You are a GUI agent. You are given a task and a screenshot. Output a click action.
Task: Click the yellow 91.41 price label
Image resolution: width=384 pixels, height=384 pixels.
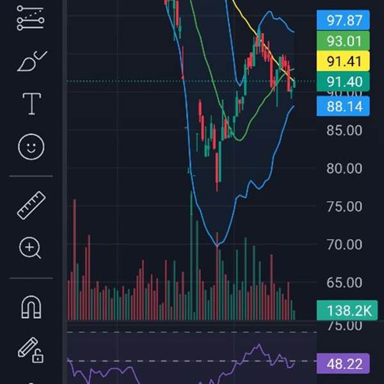[x=343, y=61]
